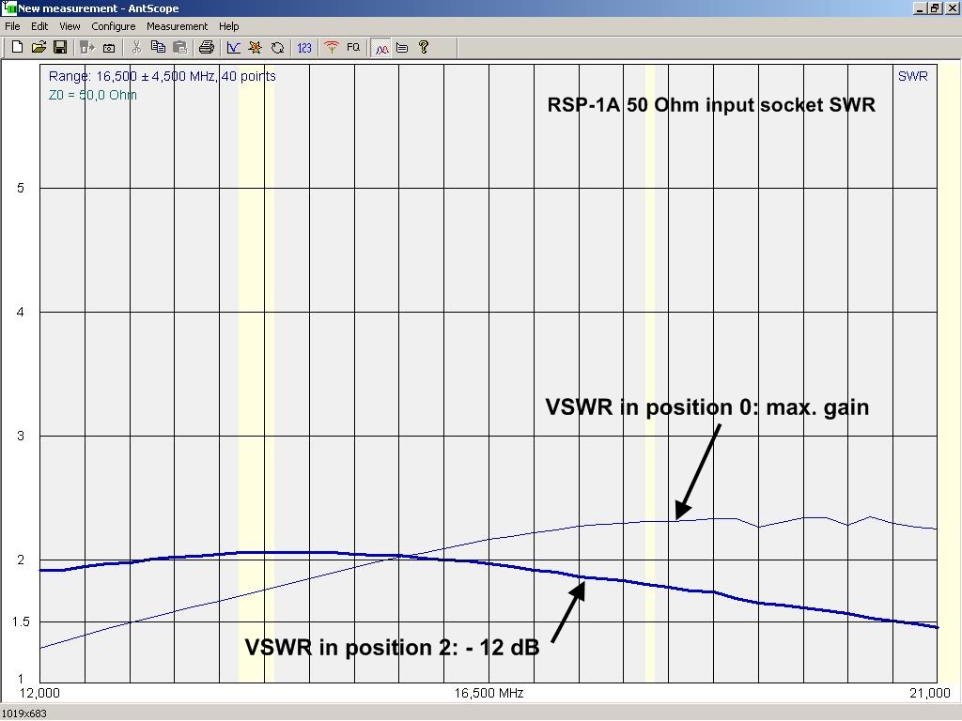Click the 21,000 end frequency label
The width and height of the screenshot is (962, 721).
tap(929, 693)
